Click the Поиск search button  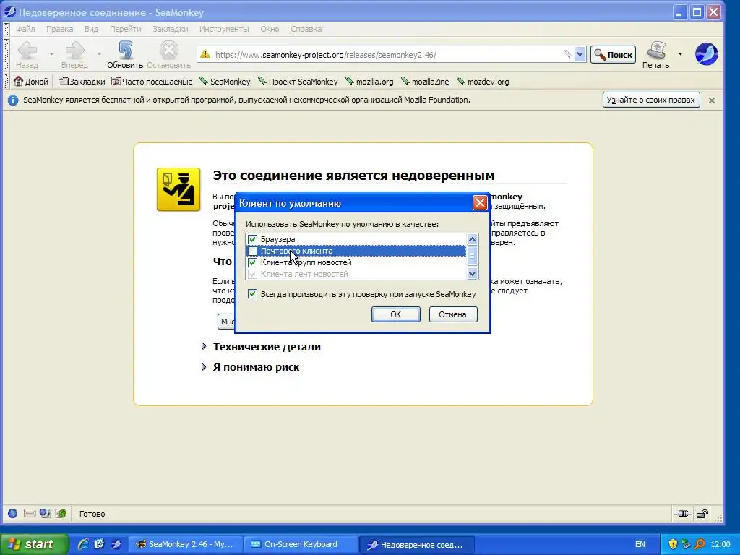coord(613,55)
